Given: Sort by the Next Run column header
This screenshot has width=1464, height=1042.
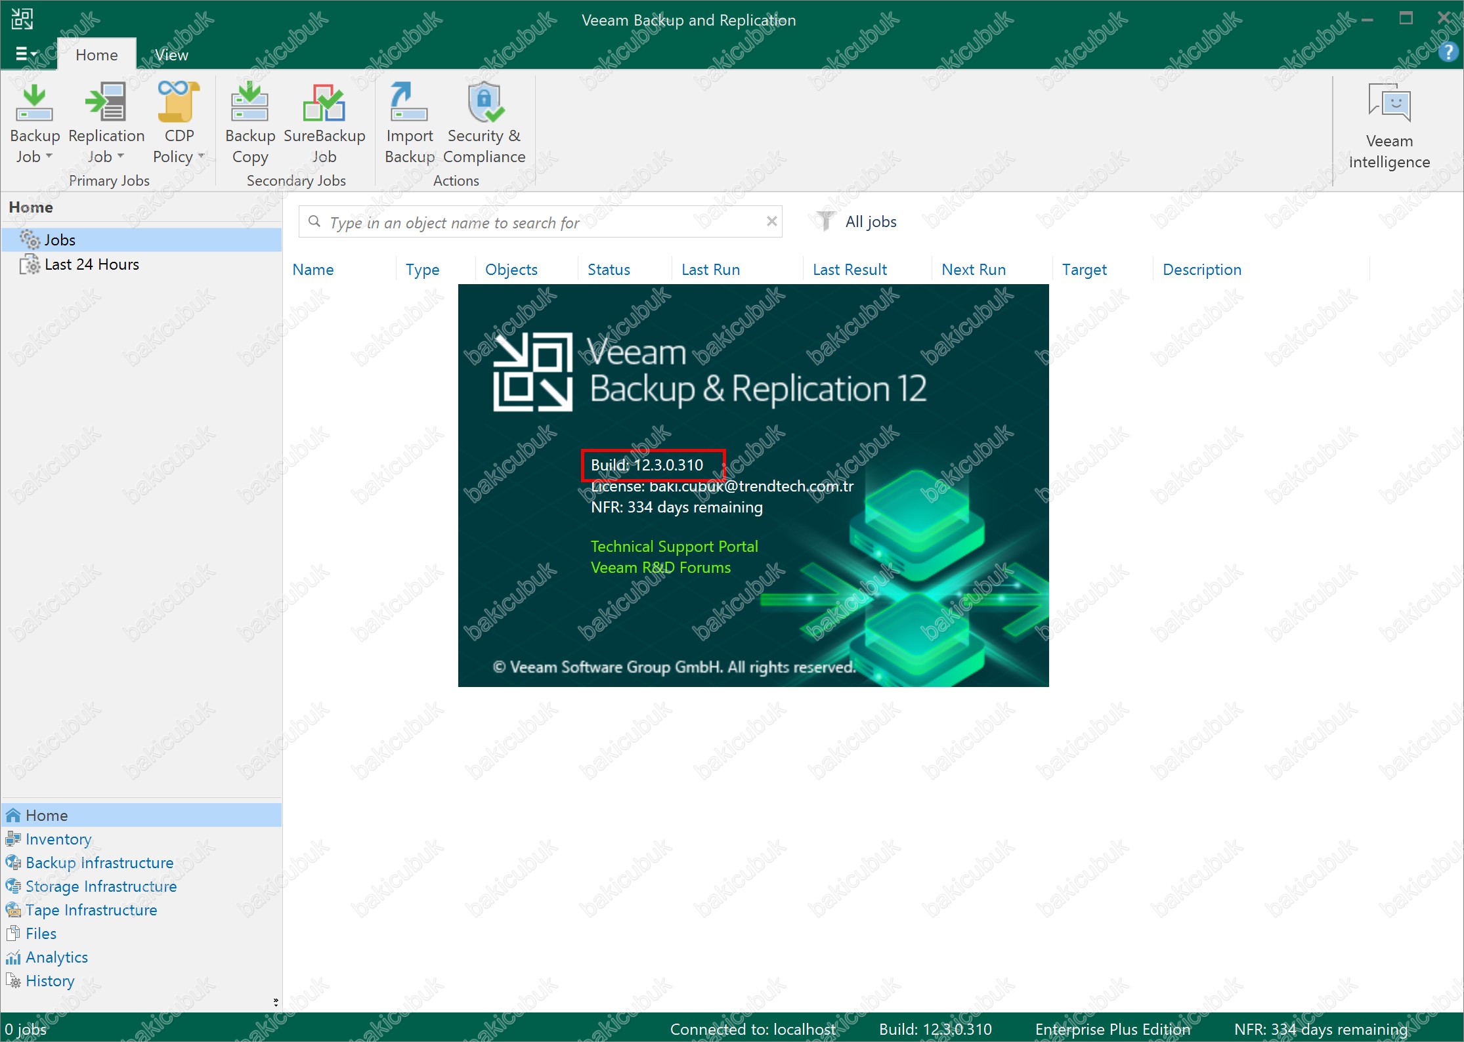Looking at the screenshot, I should [974, 270].
